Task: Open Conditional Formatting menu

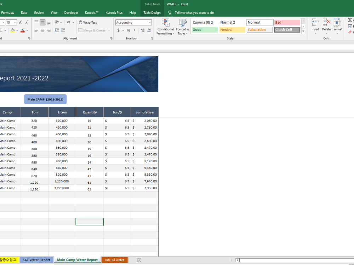Action: [165, 27]
